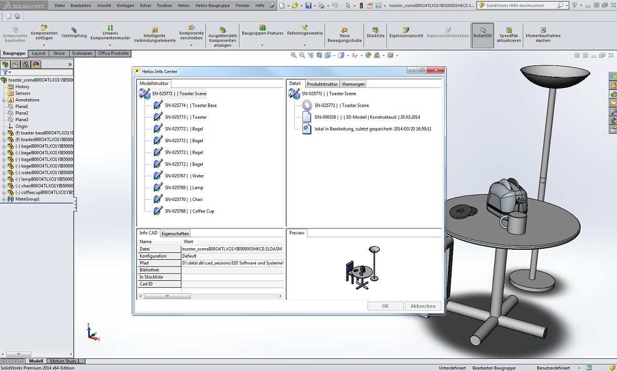
Task: Click the Print icon
Action: (321, 5)
